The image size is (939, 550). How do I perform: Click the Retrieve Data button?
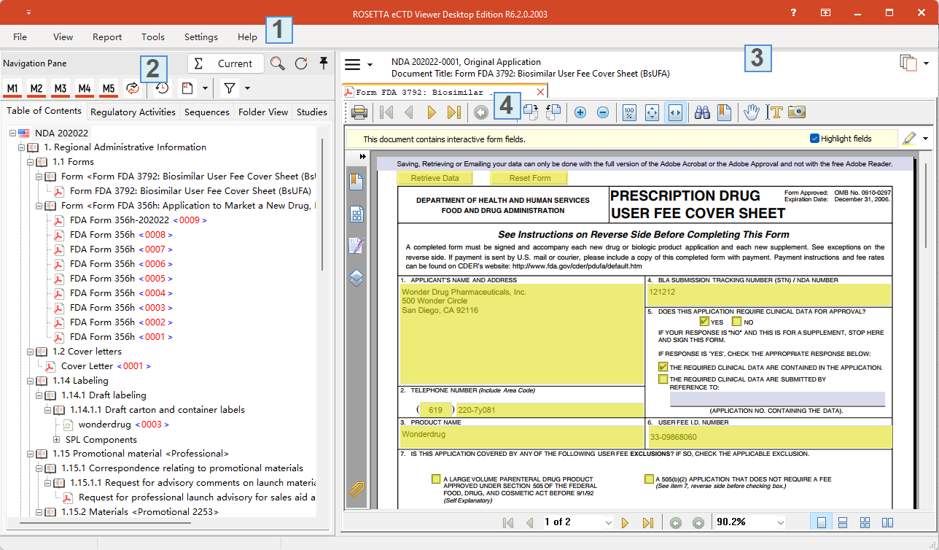click(x=435, y=178)
